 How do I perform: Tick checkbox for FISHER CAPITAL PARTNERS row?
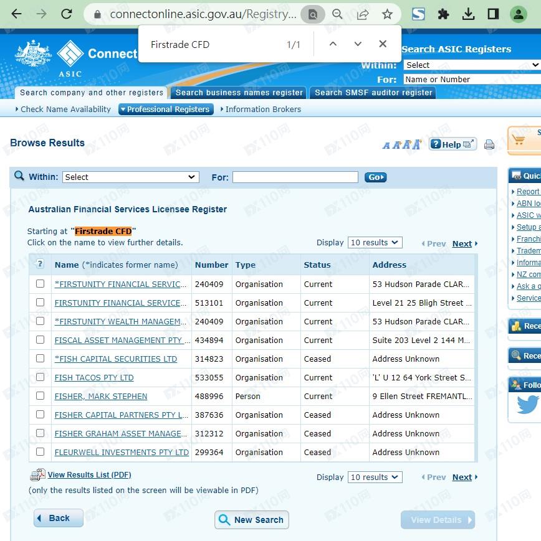click(40, 414)
